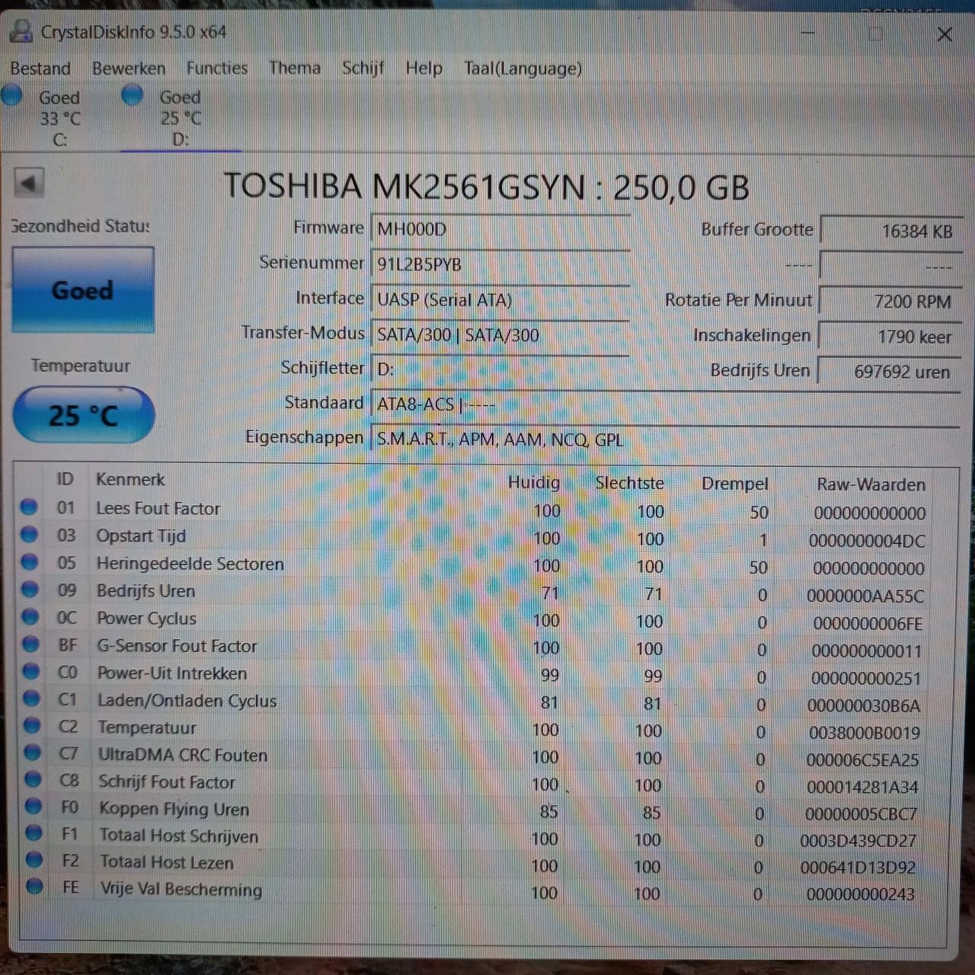Click the status dot of Laden/Ontladen Cyclus
The image size is (975, 975).
(x=31, y=698)
